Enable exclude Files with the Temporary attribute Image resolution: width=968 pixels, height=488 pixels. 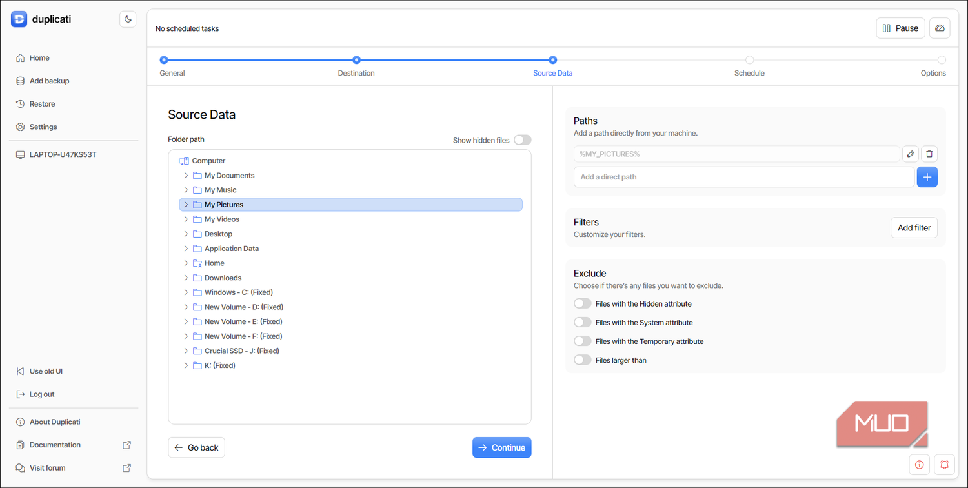tap(583, 341)
